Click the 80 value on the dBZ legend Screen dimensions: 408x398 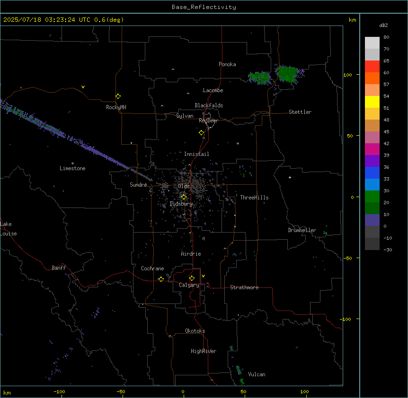pos(386,37)
